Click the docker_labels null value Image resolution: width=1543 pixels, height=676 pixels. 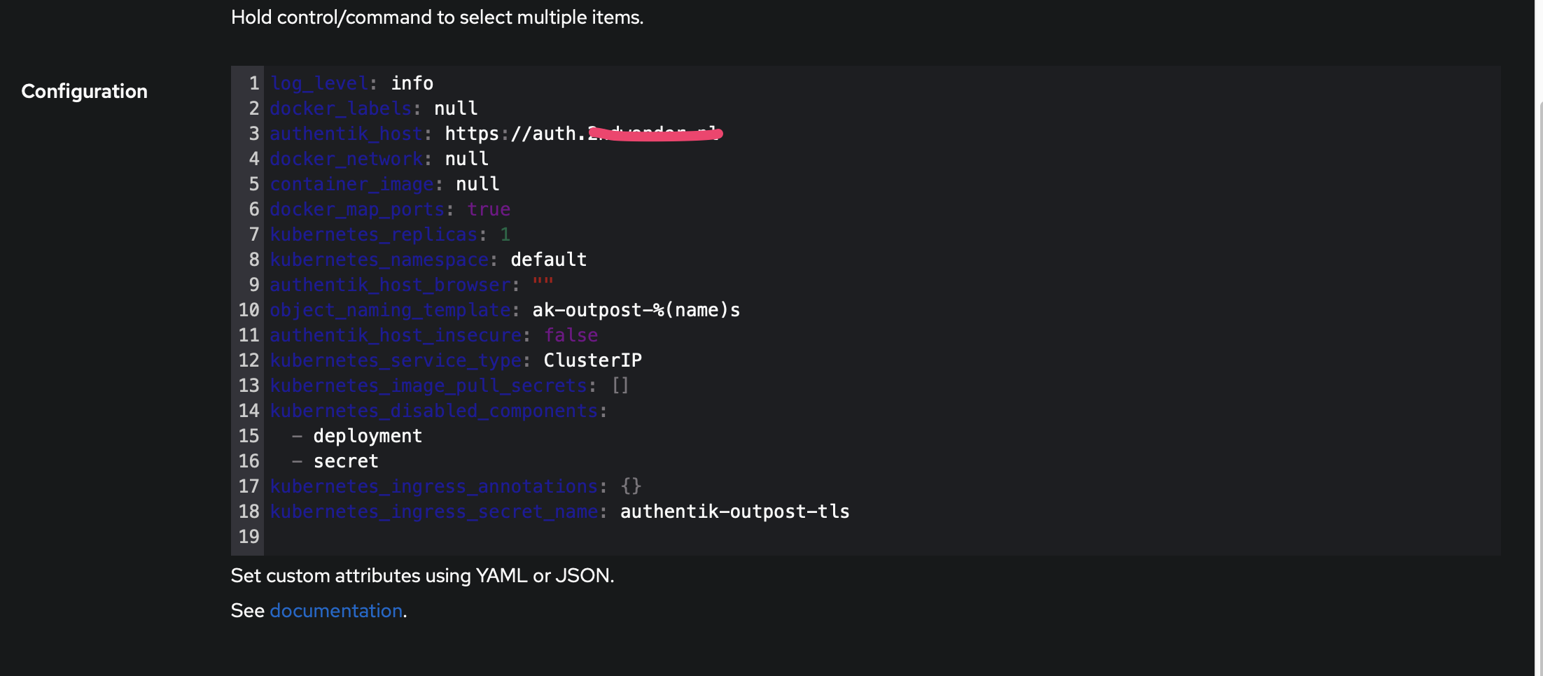[456, 108]
